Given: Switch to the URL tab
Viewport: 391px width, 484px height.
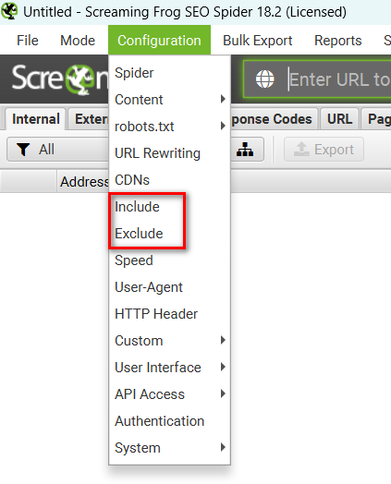Looking at the screenshot, I should [339, 119].
